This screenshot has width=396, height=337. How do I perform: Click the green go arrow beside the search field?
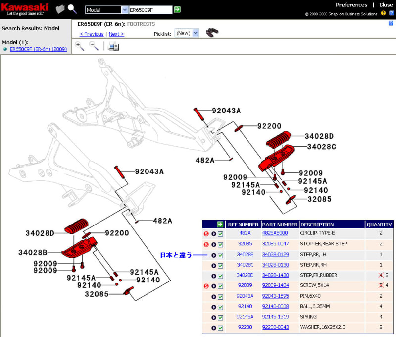click(177, 9)
